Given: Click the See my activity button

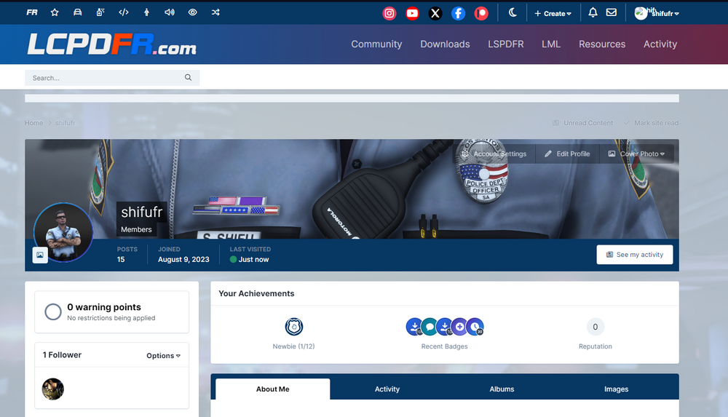Looking at the screenshot, I should (x=635, y=255).
